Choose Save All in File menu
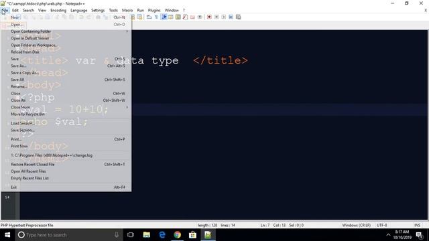 (66, 80)
